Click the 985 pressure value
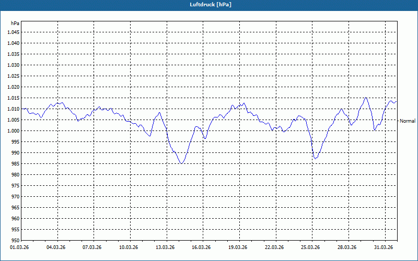Viewport: 418px width, 261px height. pyautogui.click(x=16, y=164)
